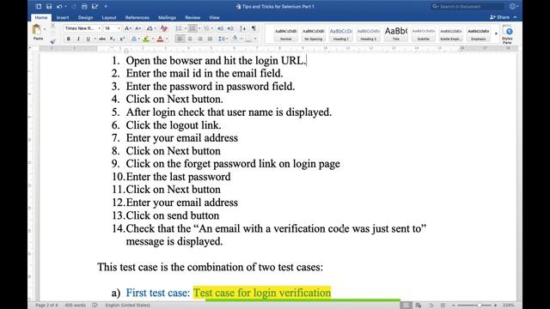Switch to the Insert tab
Screen dimensions: 550x309
click(63, 17)
